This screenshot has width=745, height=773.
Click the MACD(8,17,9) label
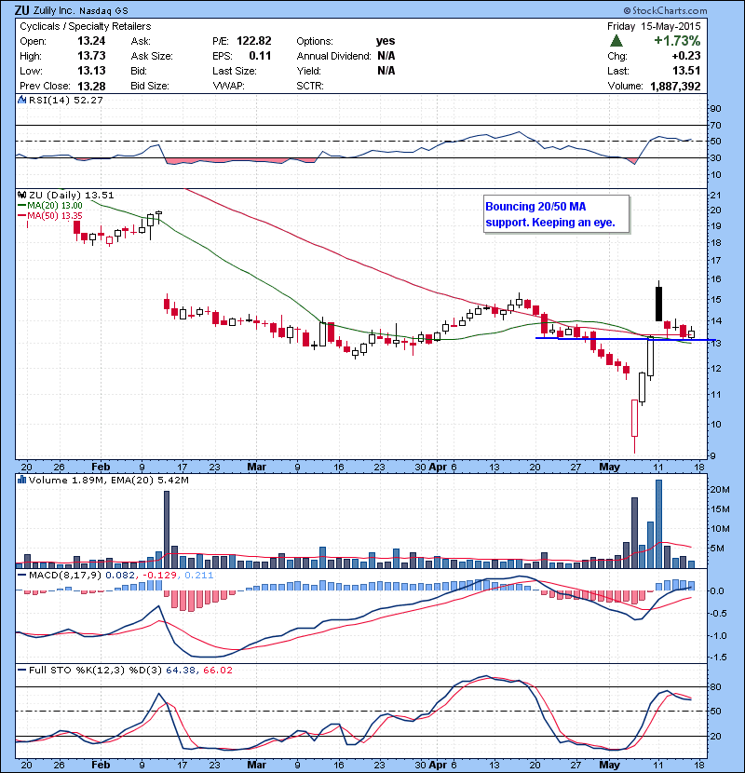(x=65, y=576)
